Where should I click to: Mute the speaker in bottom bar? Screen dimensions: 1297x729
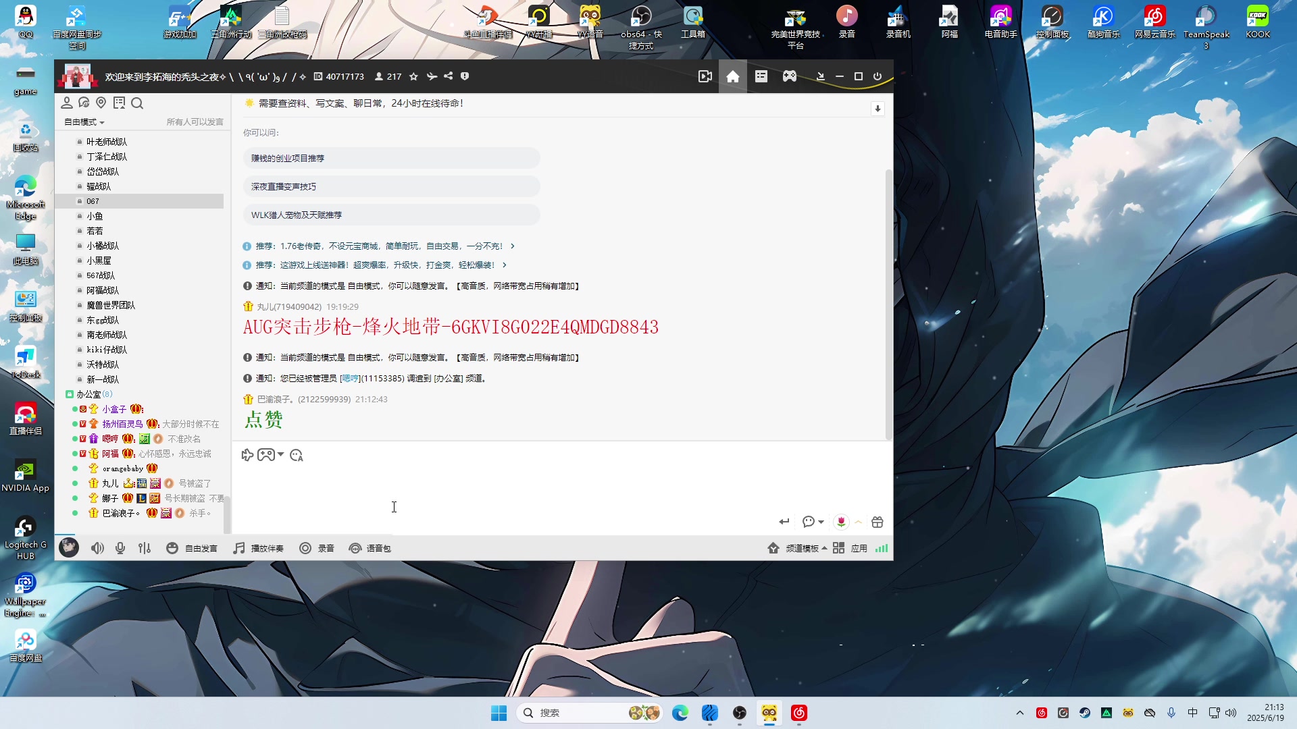coord(98,548)
